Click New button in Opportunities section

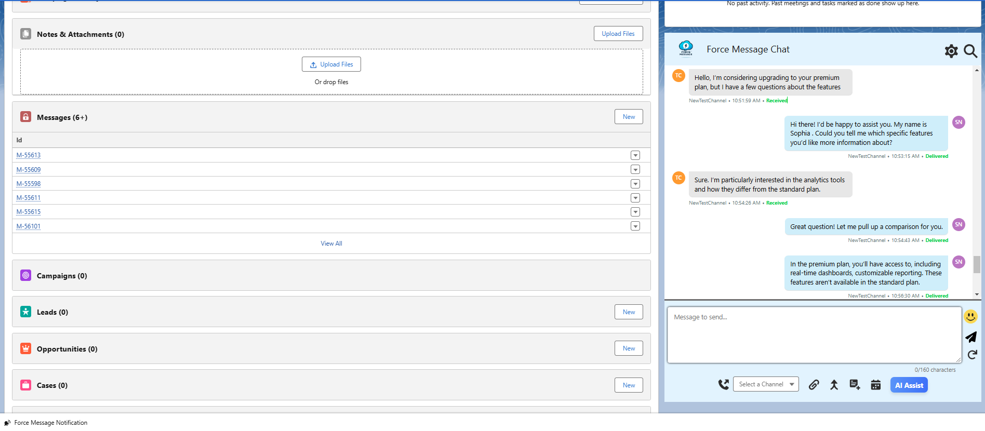pos(629,348)
